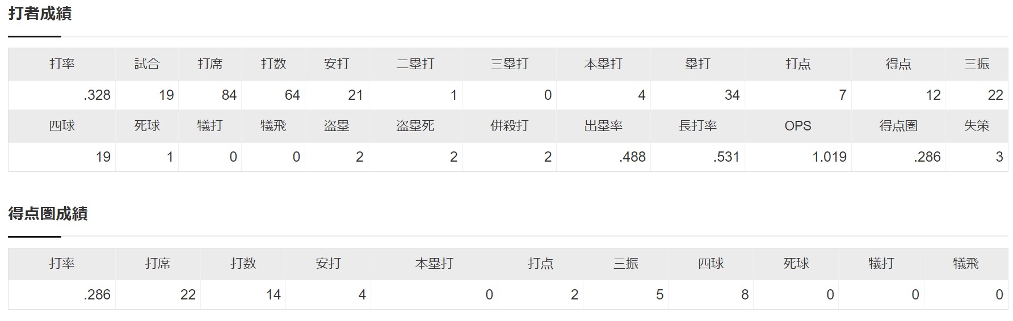Click the 出塁率 column header
Viewport: 1013px width, 321px height.
pos(603,126)
